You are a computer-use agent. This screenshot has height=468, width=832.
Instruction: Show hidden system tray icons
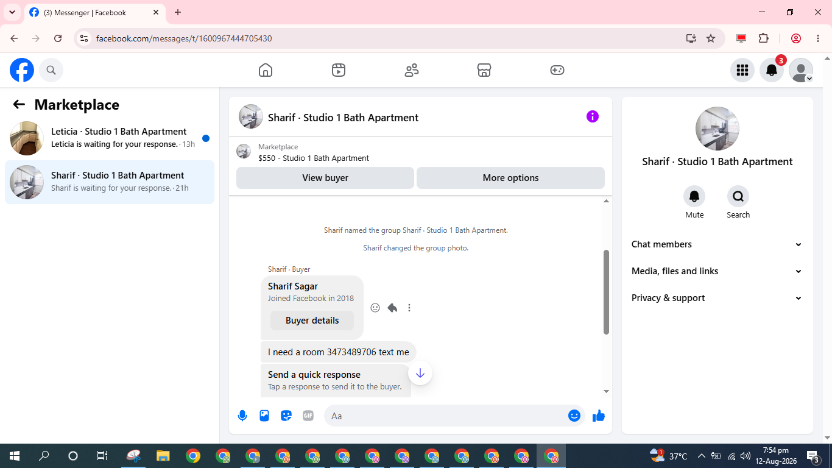(701, 456)
